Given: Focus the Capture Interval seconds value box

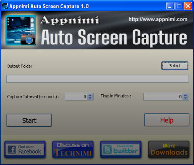Looking at the screenshot, I should click(76, 97).
